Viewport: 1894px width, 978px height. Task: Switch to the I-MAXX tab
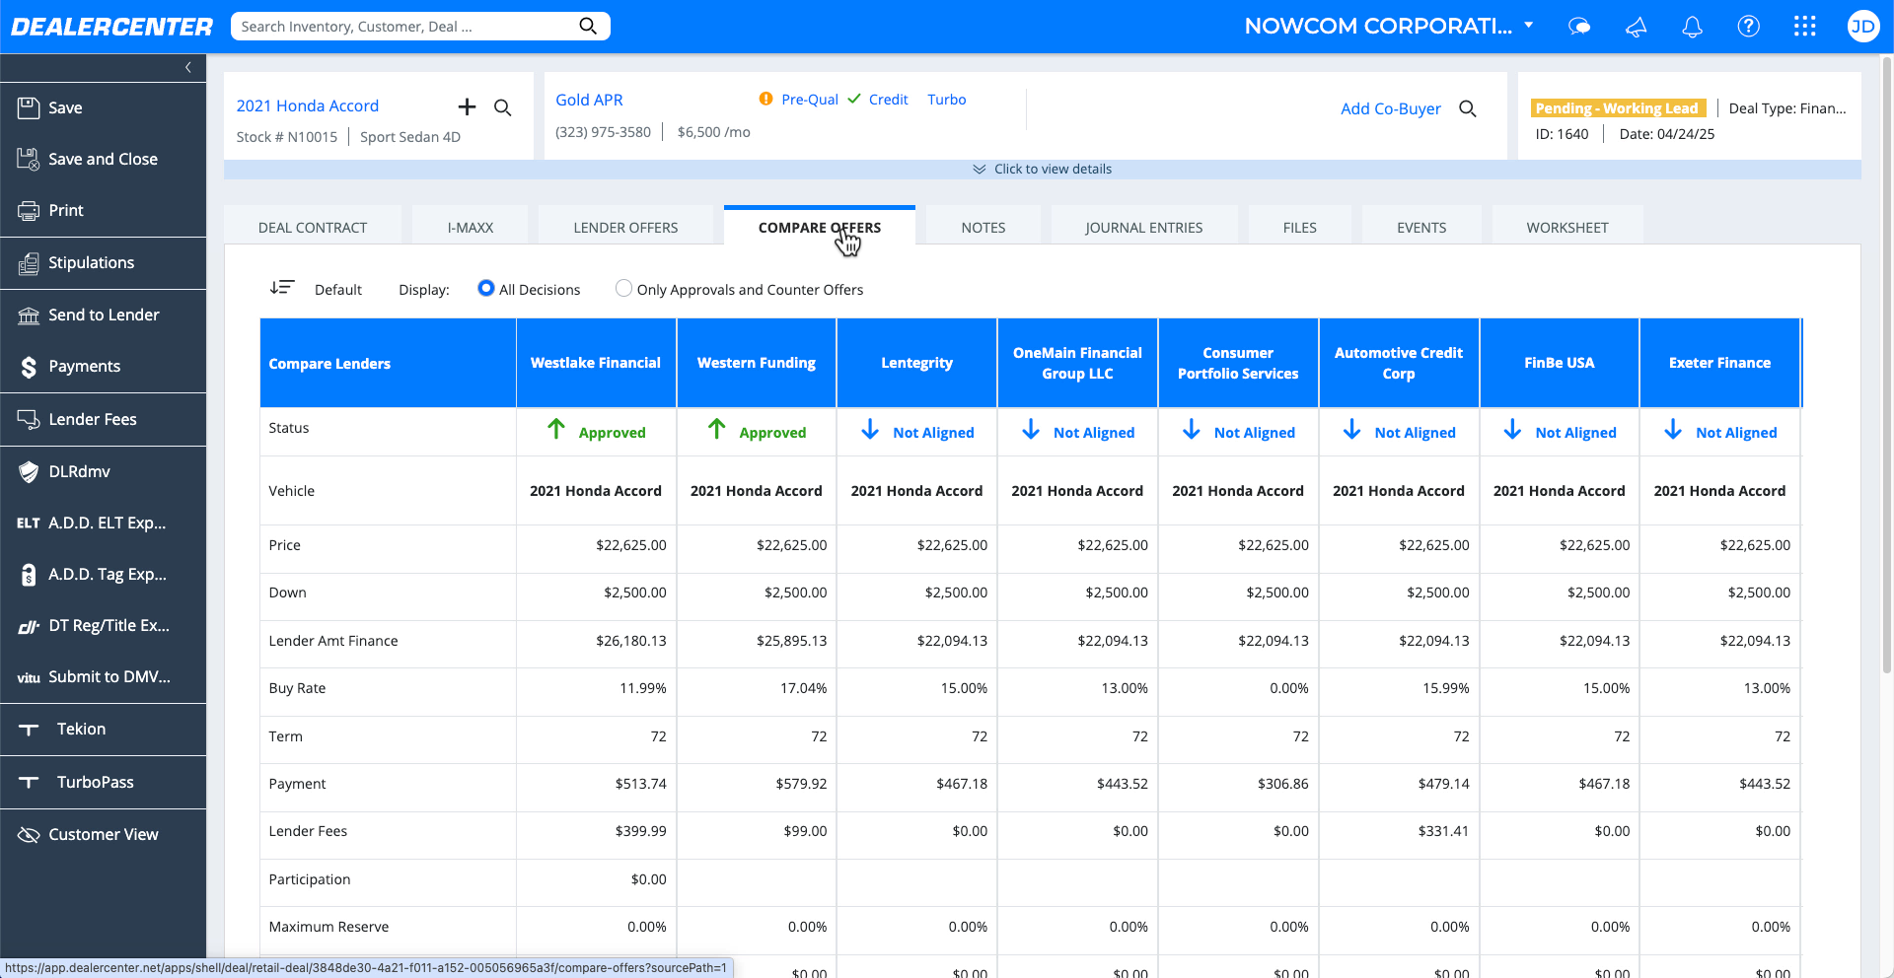(471, 228)
